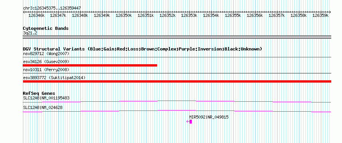Open the esv34126 (Gusev2009) label
Image resolution: width=342 pixels, height=143 pixels.
[46, 62]
